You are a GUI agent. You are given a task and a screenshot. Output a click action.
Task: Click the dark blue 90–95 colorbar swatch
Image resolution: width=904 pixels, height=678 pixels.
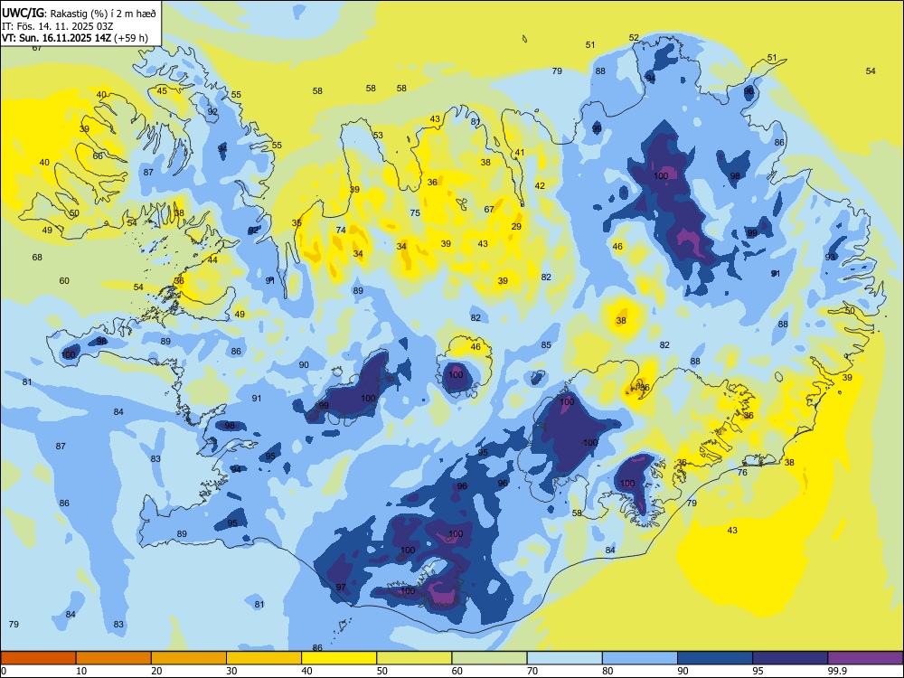715,658
